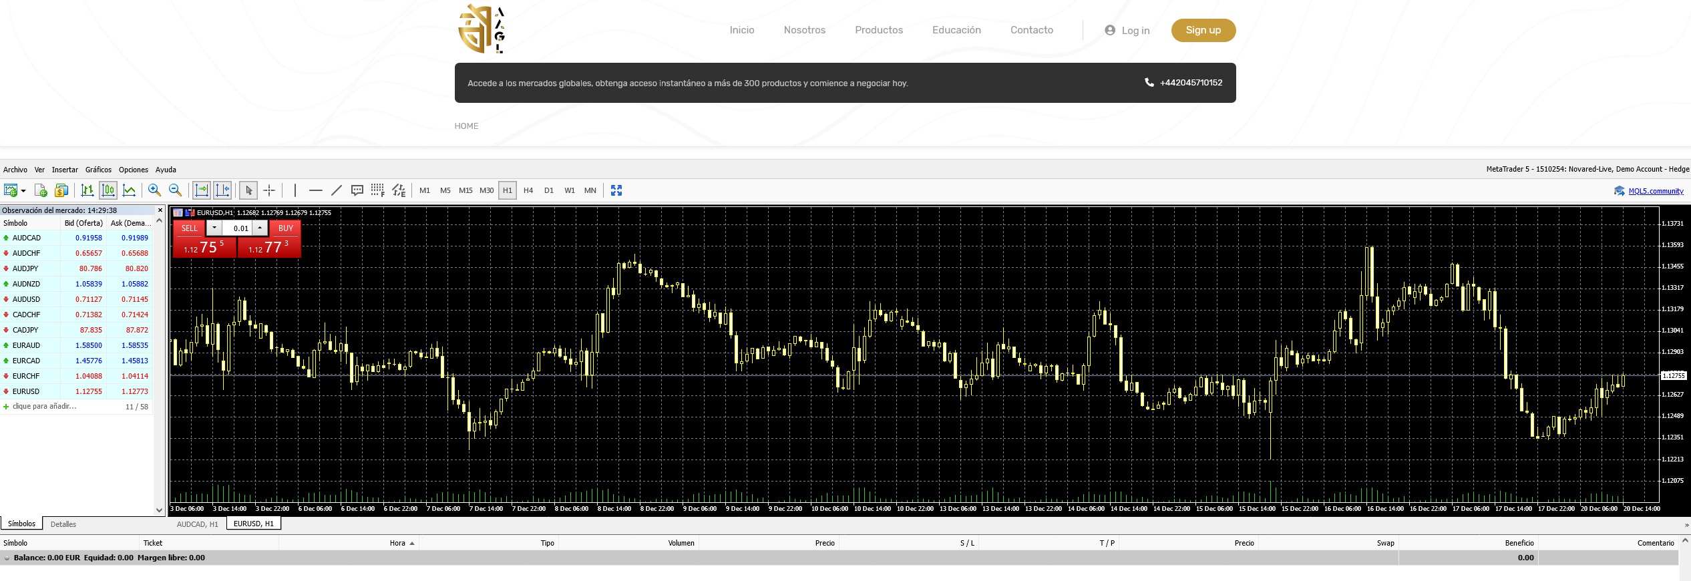Switch chart to bar chart type

(x=87, y=190)
